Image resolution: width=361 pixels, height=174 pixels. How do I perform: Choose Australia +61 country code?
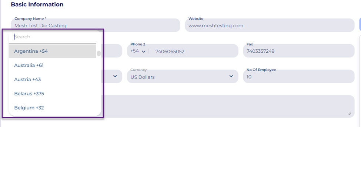[x=52, y=65]
